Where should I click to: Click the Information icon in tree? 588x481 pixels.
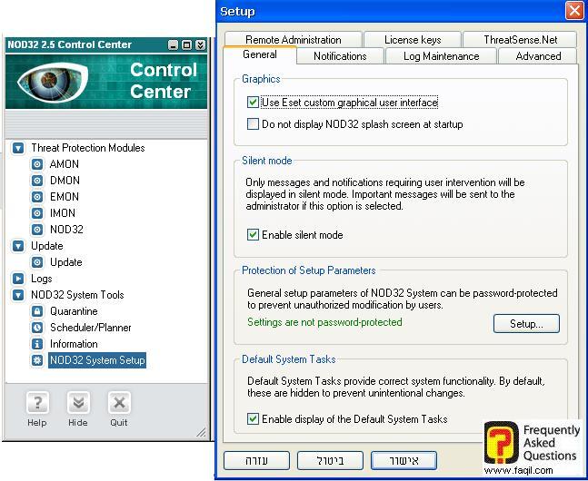(x=37, y=344)
